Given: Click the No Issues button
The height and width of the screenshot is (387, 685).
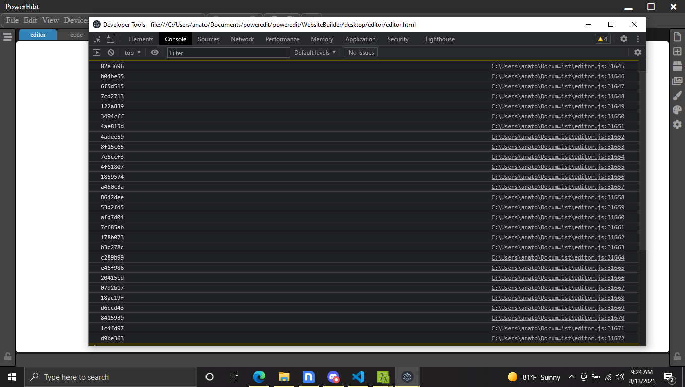Looking at the screenshot, I should tap(360, 52).
